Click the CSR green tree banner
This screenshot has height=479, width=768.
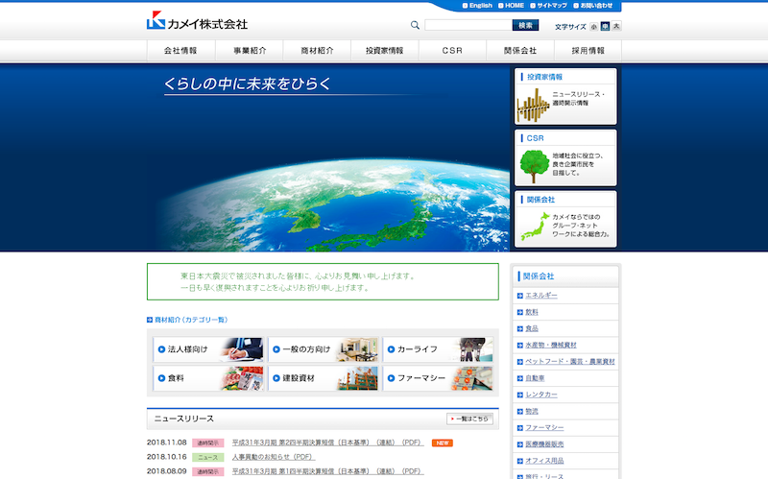[565, 157]
